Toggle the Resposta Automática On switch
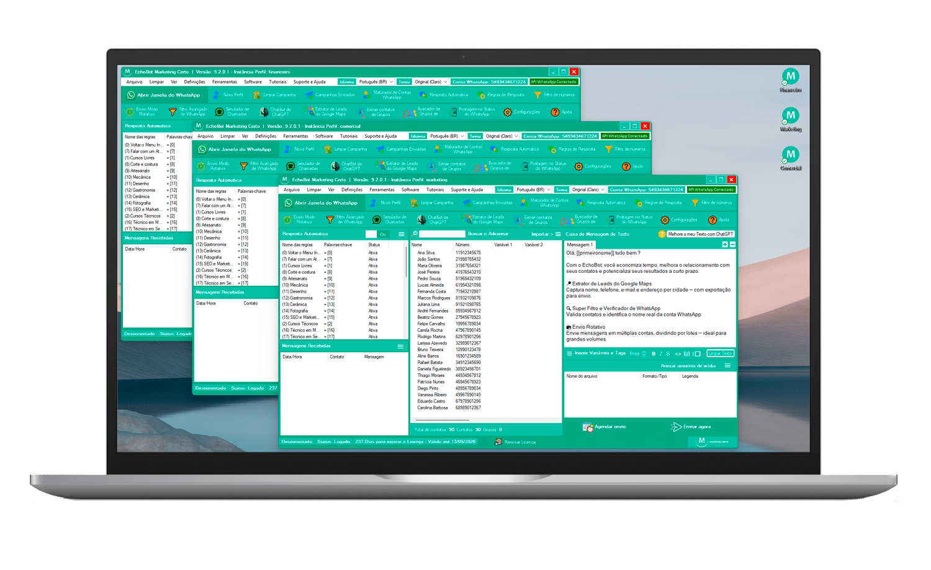The width and height of the screenshot is (931, 570). click(x=377, y=234)
